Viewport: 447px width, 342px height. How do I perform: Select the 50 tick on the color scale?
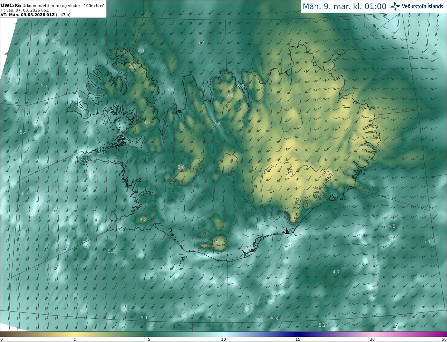pos(444,339)
